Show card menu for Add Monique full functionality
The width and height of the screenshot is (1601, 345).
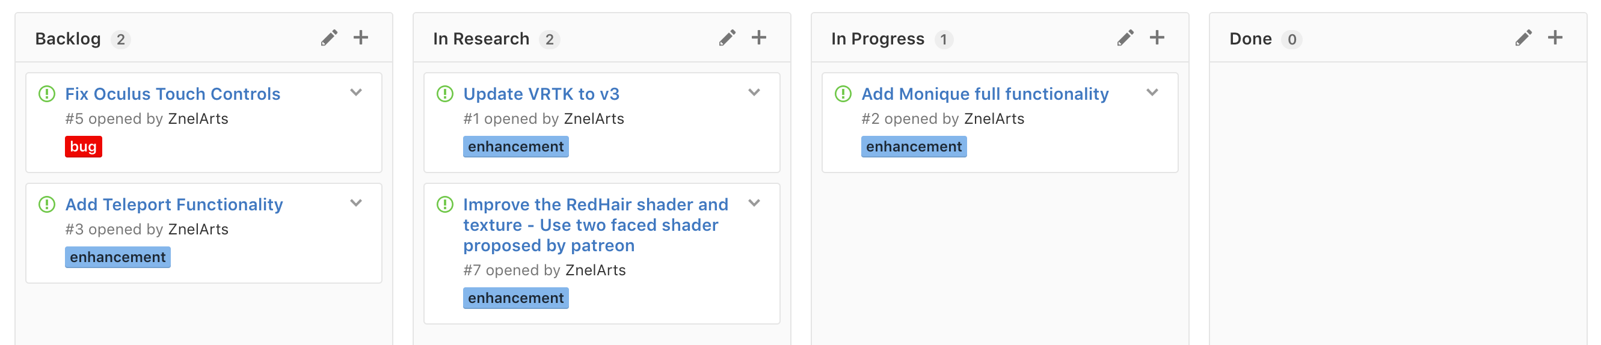pos(1152,93)
